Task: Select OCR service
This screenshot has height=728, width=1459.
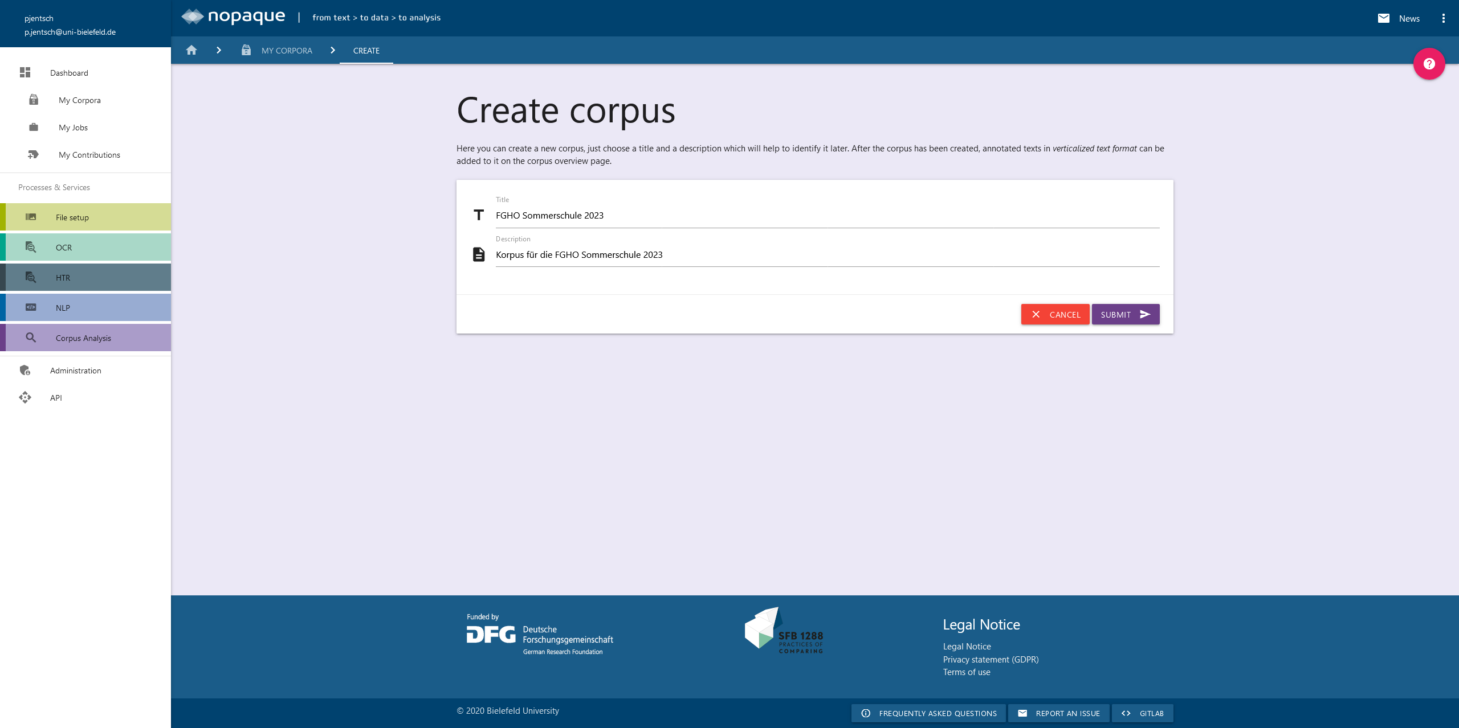Action: [85, 247]
